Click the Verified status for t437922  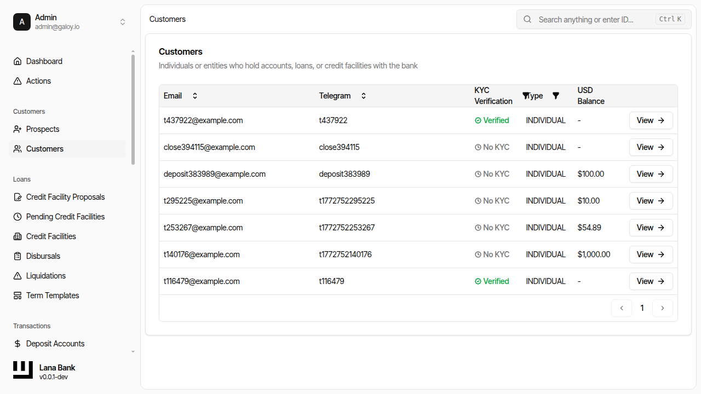[491, 120]
